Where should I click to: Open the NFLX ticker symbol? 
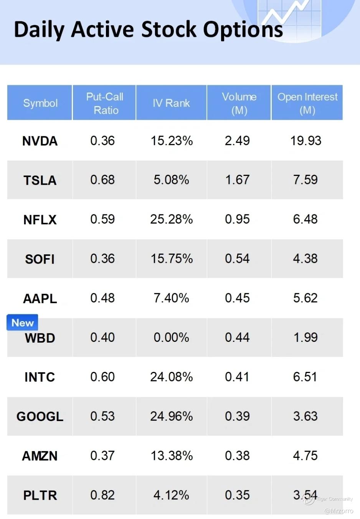[40, 220]
